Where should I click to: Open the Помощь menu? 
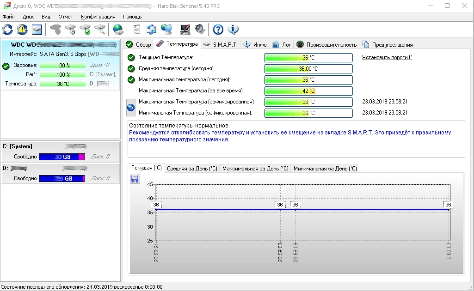click(132, 17)
